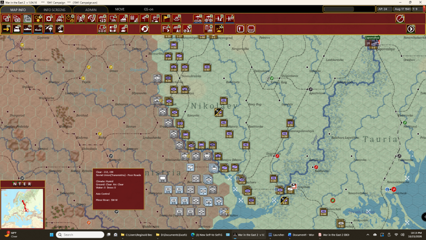The height and width of the screenshot is (240, 426).
Task: Click the Europe minimap thumbnail
Action: 22,208
